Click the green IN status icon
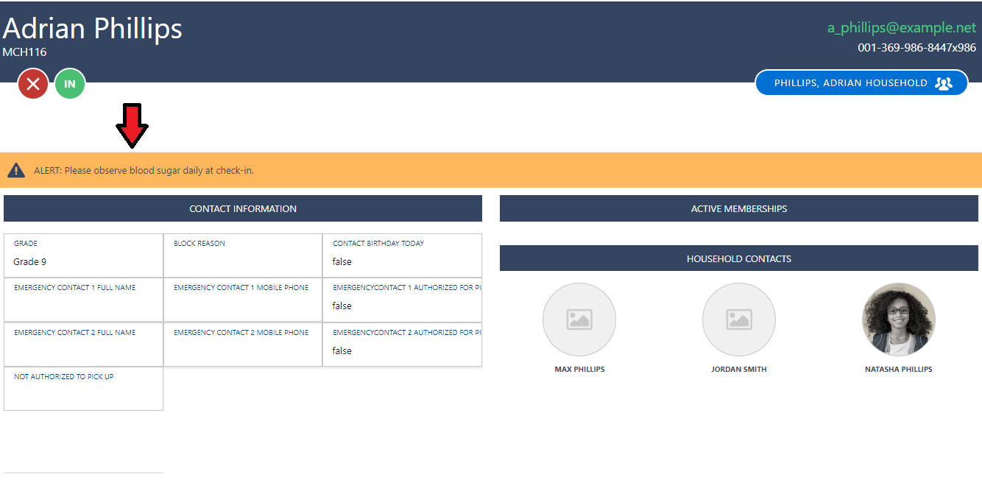Viewport: 982px width, 483px height. tap(70, 83)
